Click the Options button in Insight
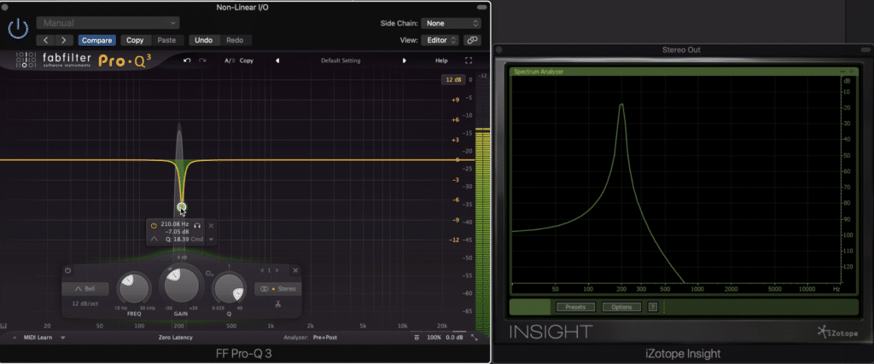This screenshot has width=874, height=364. tap(621, 307)
